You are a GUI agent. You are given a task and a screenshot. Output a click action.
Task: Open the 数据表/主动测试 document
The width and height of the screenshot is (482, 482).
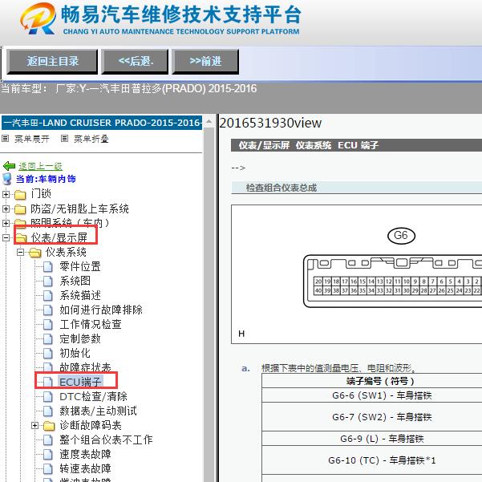tap(98, 411)
